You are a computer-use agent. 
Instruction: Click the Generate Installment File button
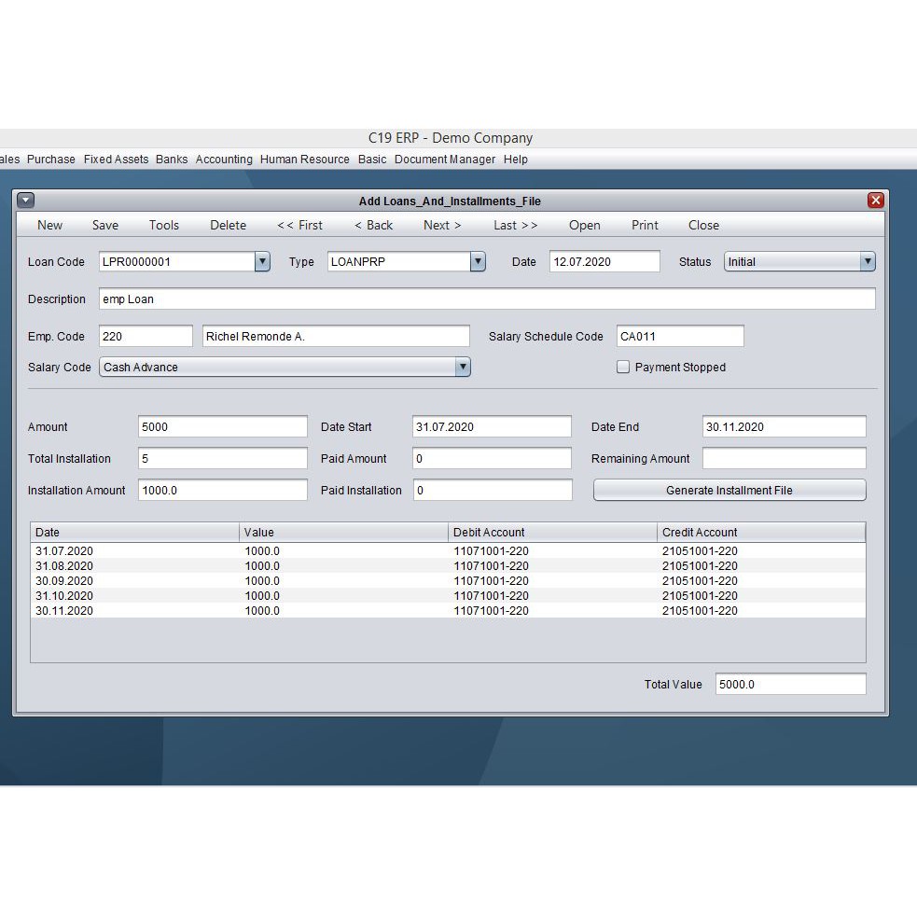(x=729, y=490)
